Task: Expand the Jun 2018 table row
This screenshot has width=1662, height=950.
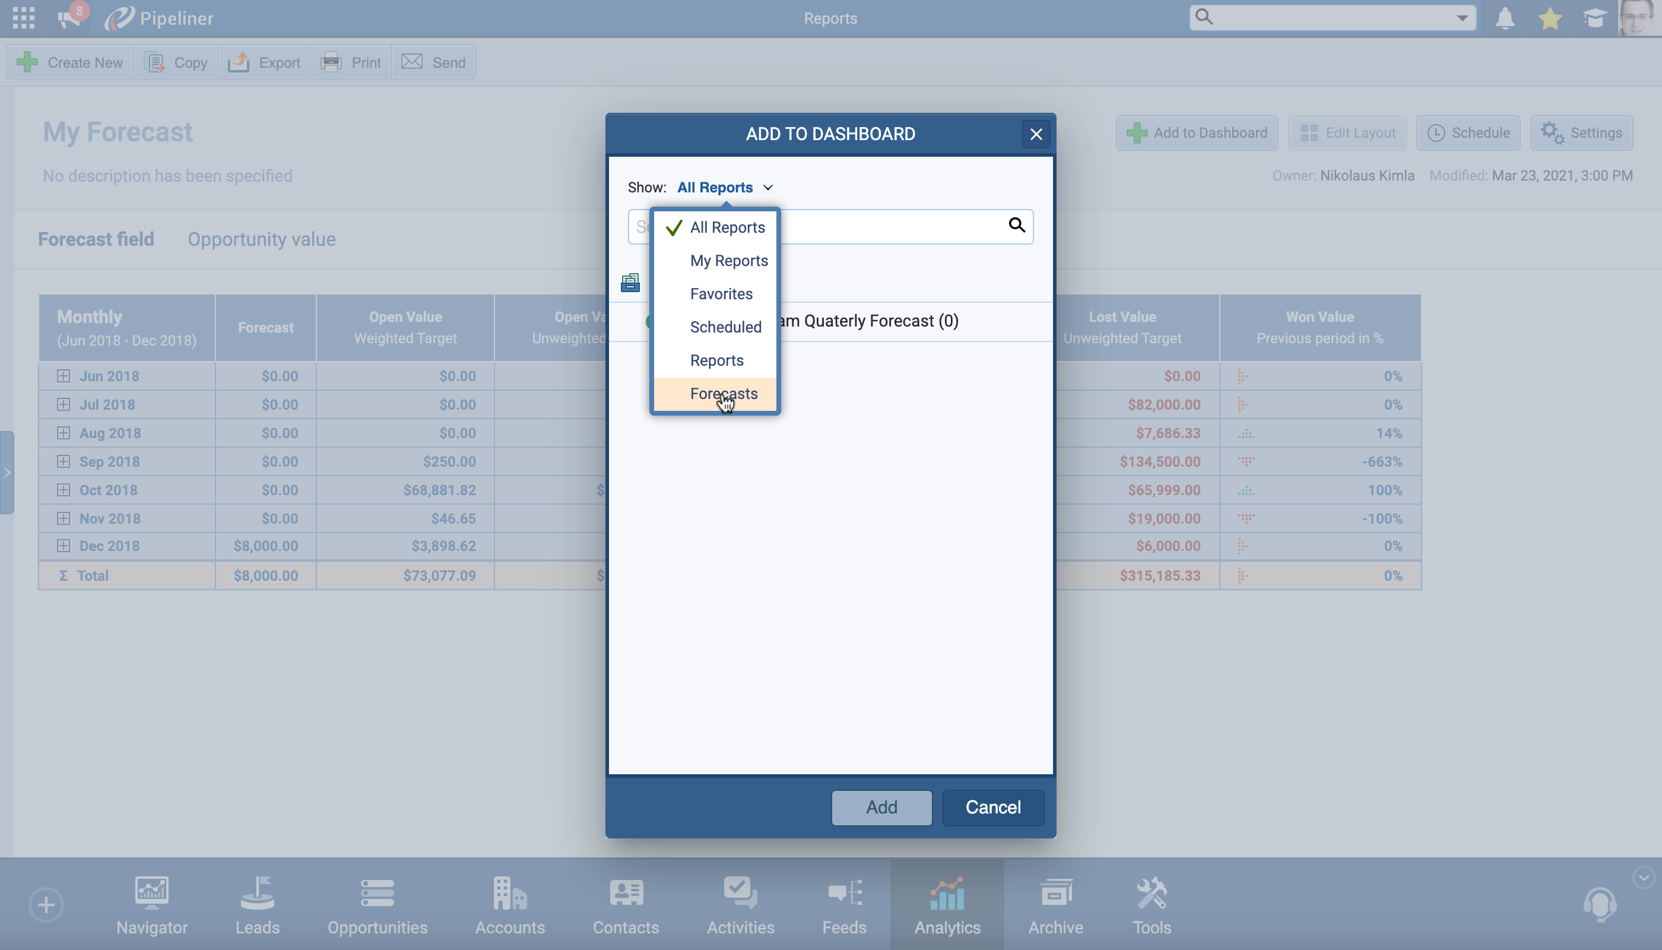Action: coord(64,376)
